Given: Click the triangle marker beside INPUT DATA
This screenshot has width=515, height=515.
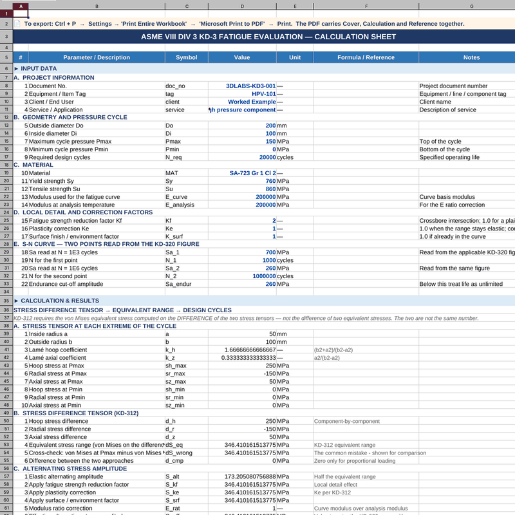Looking at the screenshot, I should pyautogui.click(x=17, y=69).
